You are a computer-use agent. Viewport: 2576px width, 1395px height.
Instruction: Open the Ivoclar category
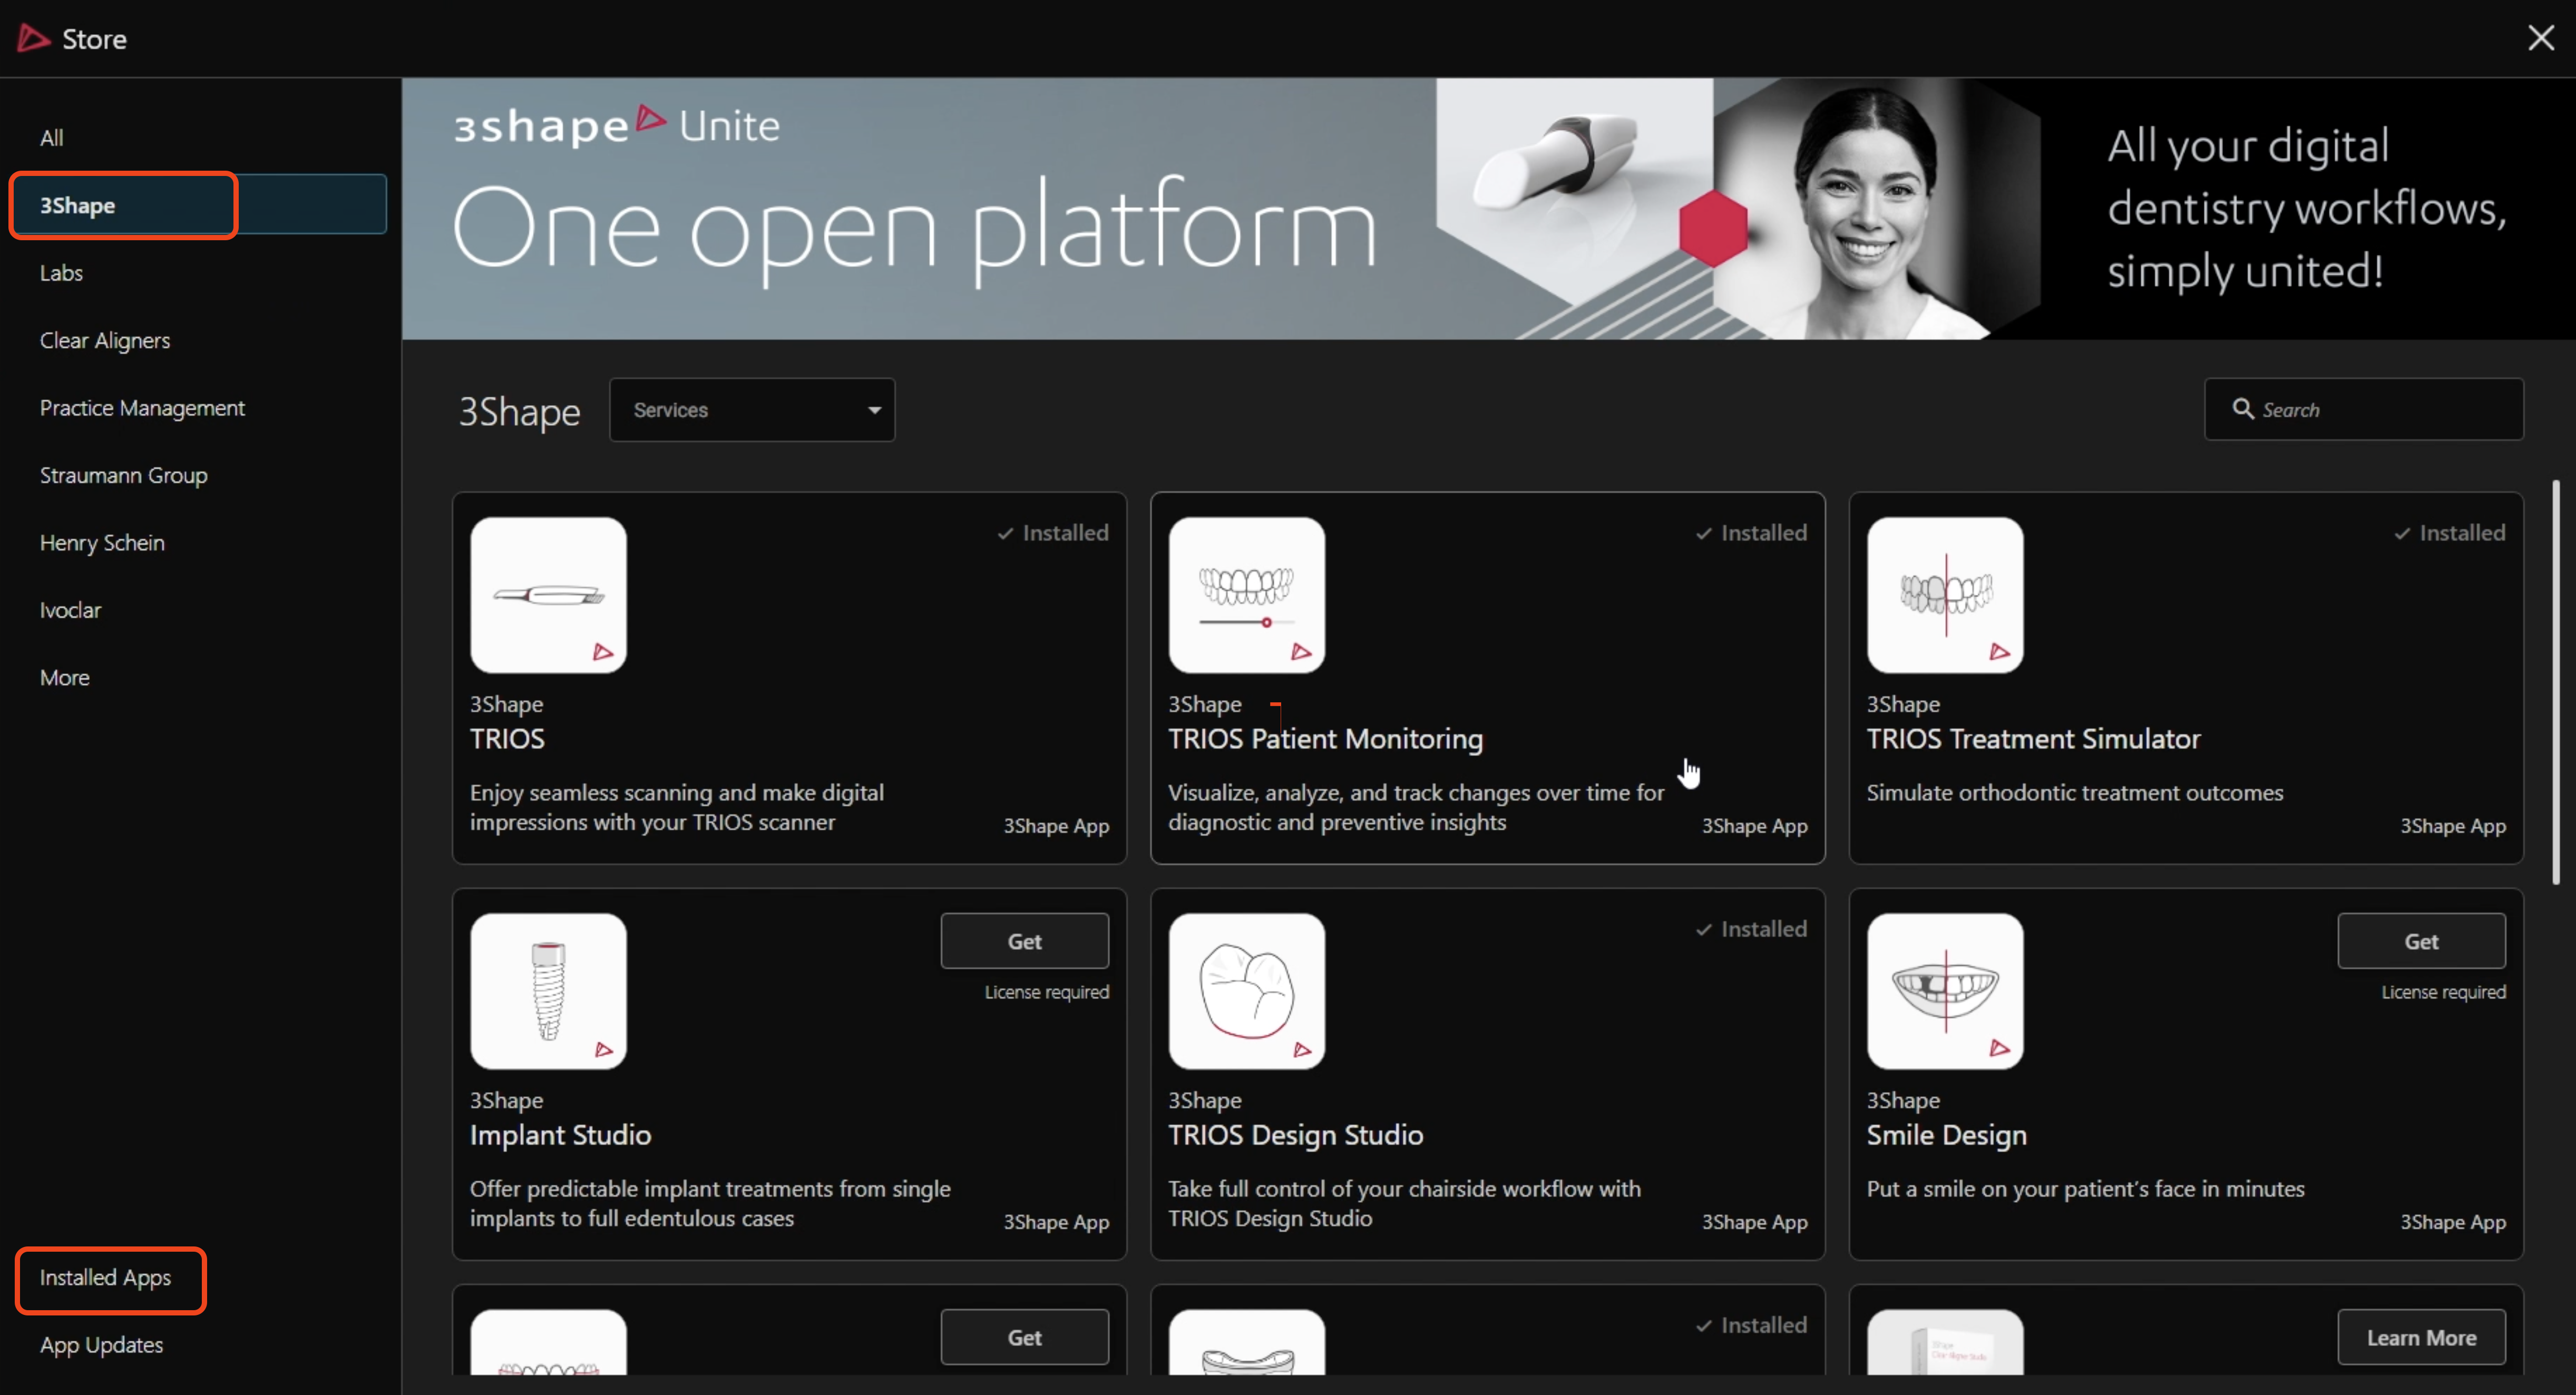point(70,611)
